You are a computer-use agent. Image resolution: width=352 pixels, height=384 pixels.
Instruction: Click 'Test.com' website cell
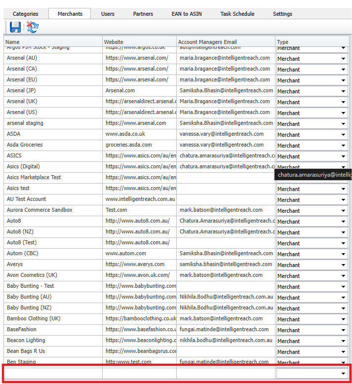(x=139, y=210)
